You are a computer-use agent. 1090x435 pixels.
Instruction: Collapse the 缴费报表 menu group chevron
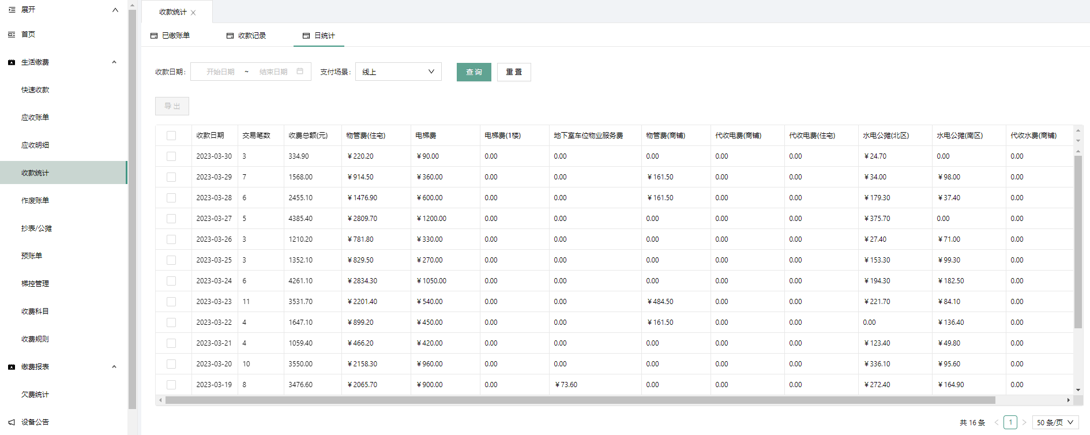point(114,367)
